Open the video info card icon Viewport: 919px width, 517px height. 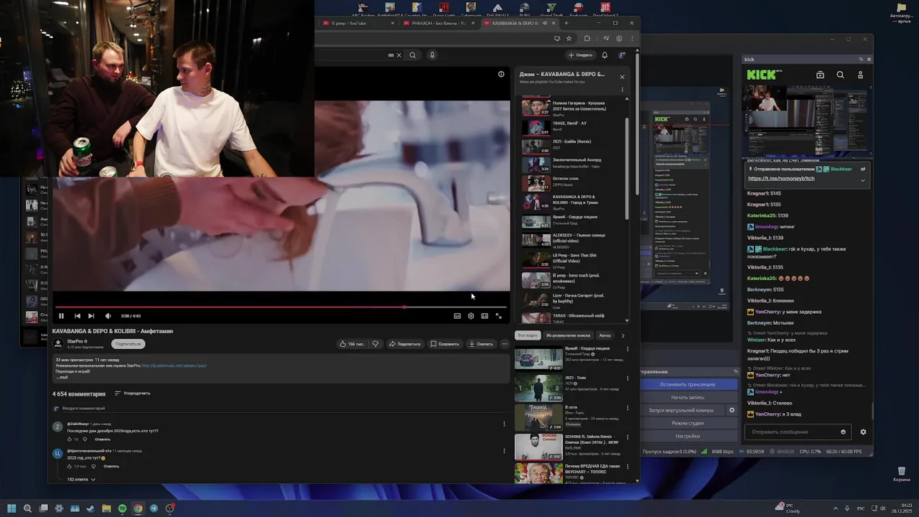pos(501,74)
